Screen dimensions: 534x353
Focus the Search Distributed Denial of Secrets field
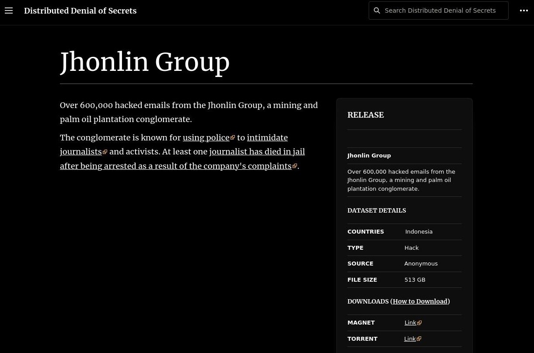click(439, 10)
